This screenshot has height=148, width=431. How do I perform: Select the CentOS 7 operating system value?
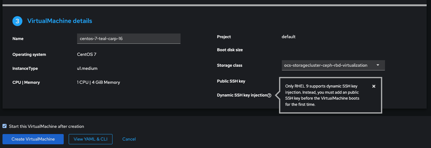tap(87, 54)
